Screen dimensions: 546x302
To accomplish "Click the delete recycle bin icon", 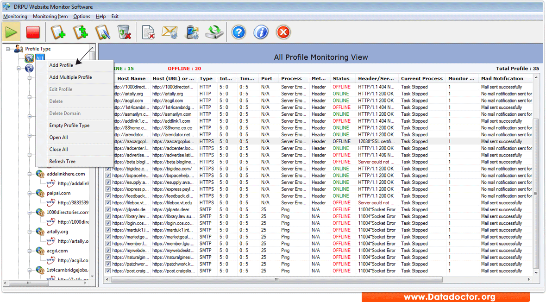I will (x=124, y=32).
